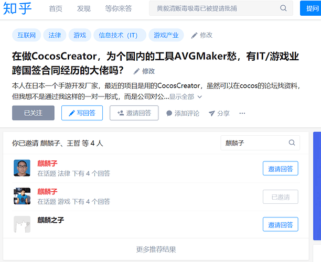This screenshot has height=262, width=321.
Task: Open the 等你来答 nav tab
Action: [x=119, y=8]
